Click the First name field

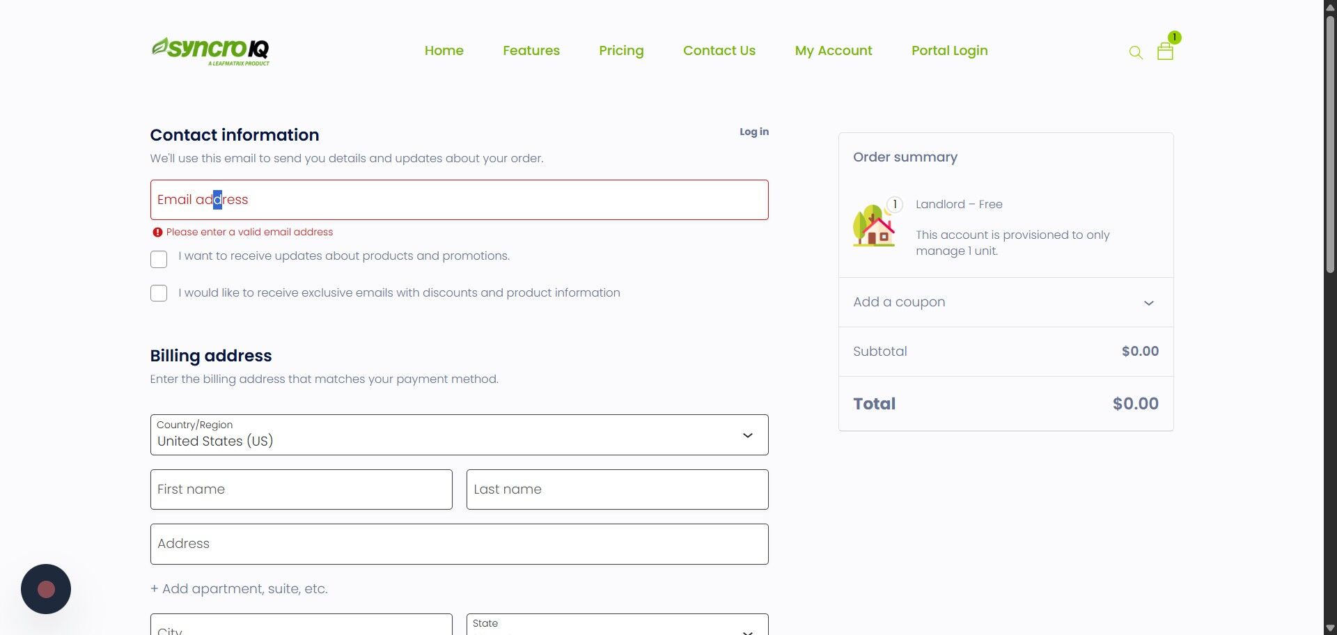click(302, 489)
